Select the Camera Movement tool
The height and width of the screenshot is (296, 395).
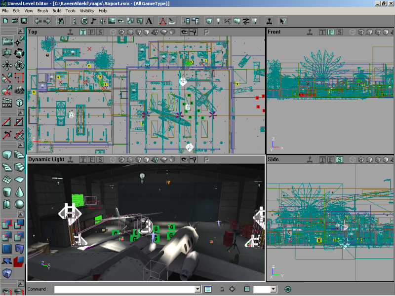pyautogui.click(x=7, y=41)
